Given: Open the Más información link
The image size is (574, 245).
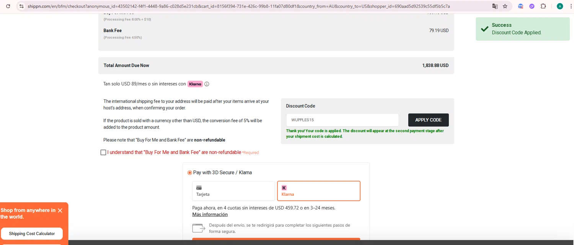Looking at the screenshot, I should (210, 214).
